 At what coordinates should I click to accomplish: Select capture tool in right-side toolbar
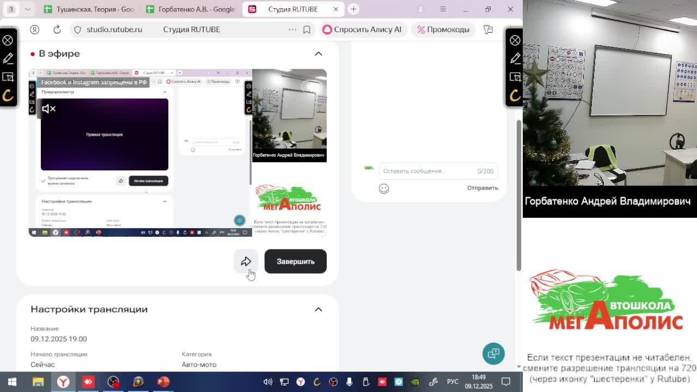click(515, 77)
